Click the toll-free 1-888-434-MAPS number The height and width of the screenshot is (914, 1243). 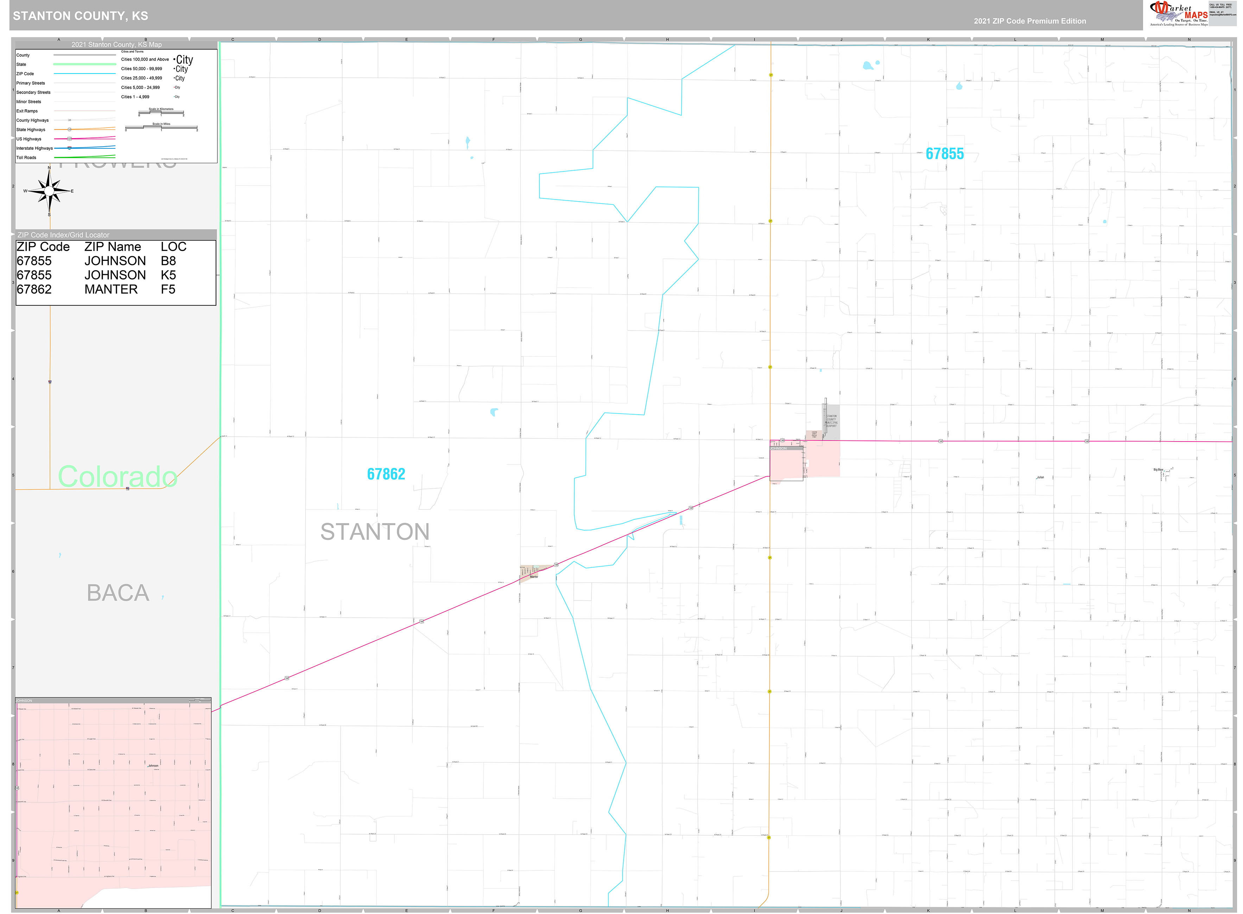[1221, 7]
